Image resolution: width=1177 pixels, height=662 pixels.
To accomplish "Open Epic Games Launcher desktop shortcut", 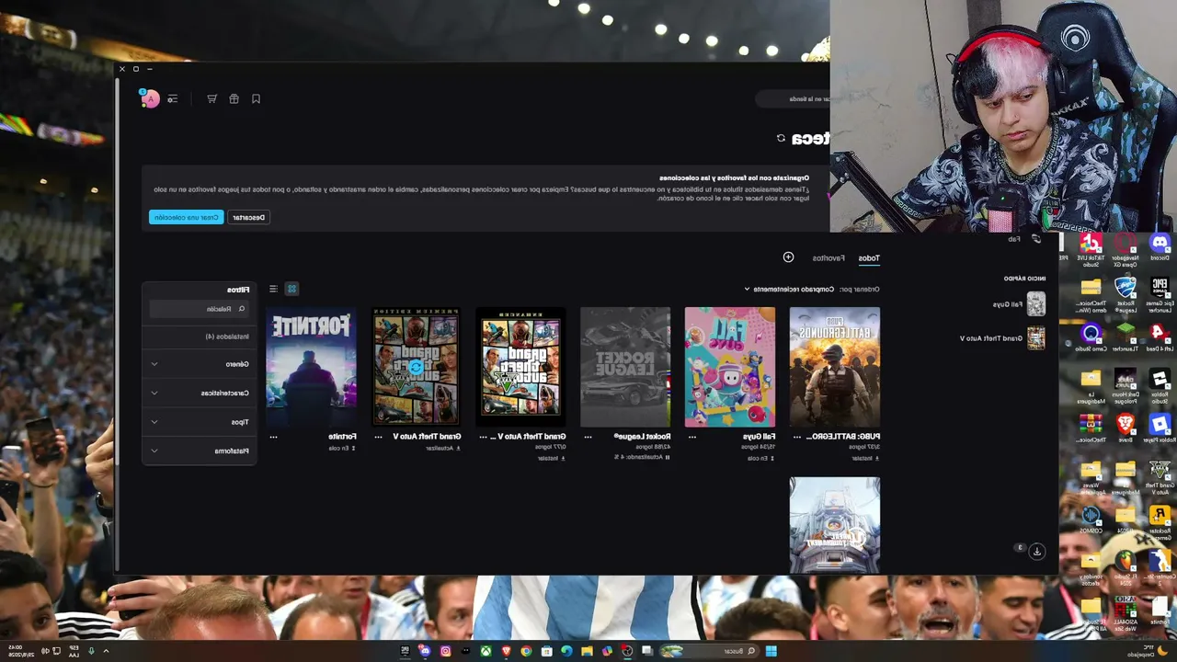I will tap(1160, 294).
